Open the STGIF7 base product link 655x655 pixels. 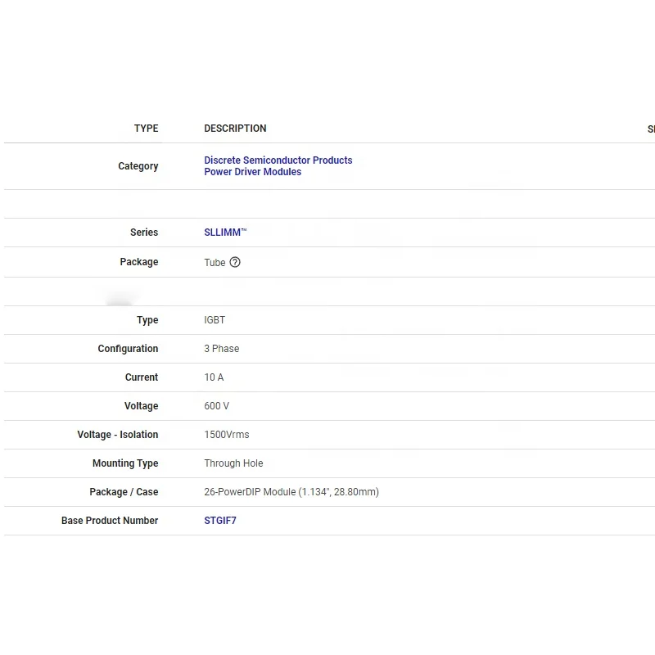coord(220,521)
